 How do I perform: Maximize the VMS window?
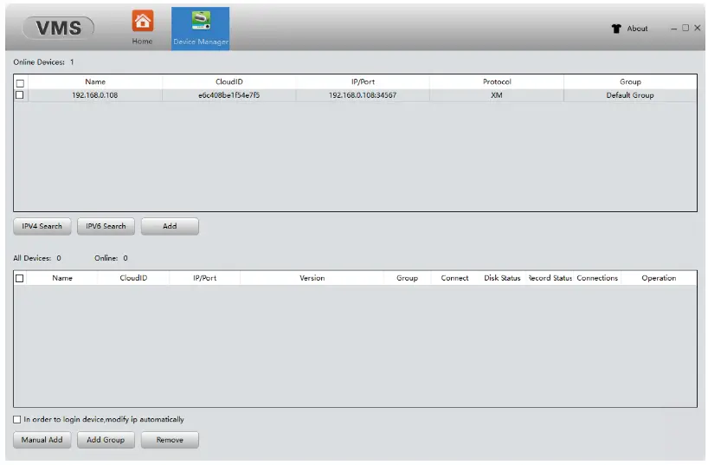[685, 28]
